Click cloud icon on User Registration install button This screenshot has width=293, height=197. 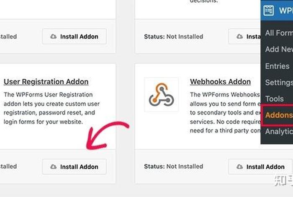click(54, 167)
